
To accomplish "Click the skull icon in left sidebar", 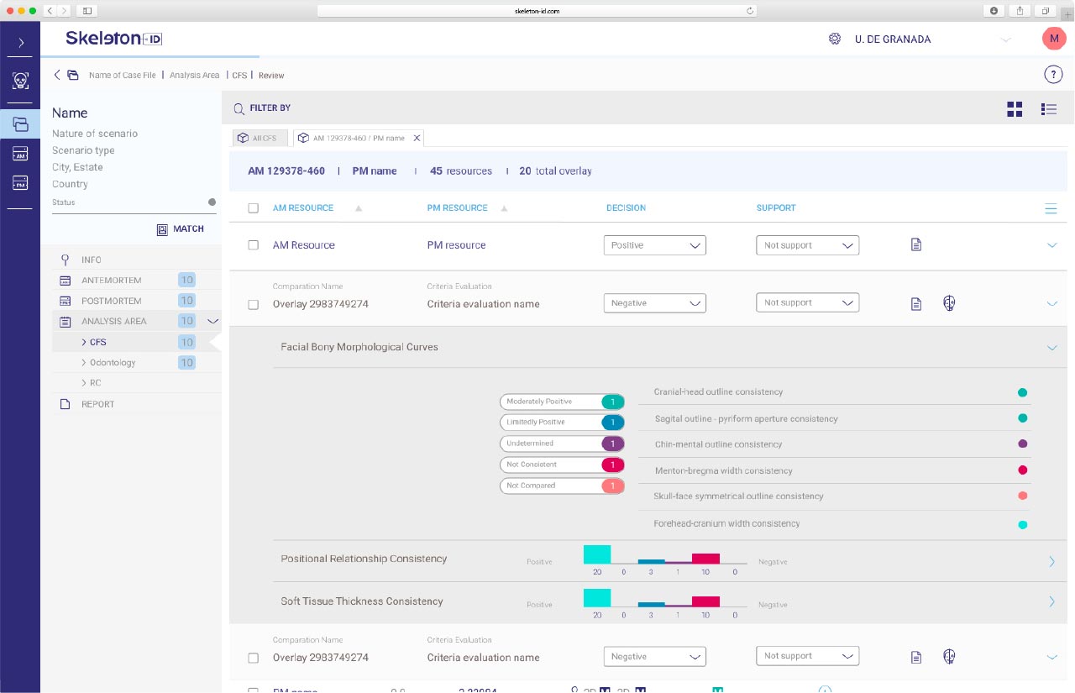I will (x=20, y=81).
